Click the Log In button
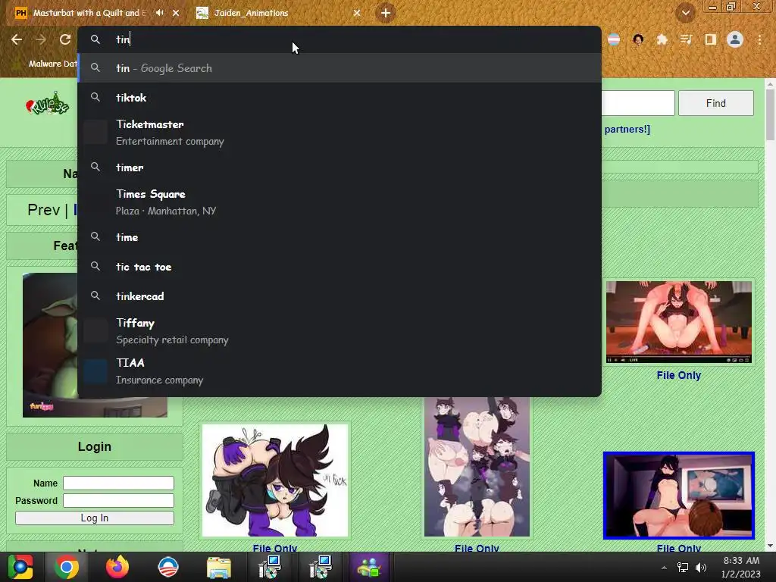 [95, 518]
